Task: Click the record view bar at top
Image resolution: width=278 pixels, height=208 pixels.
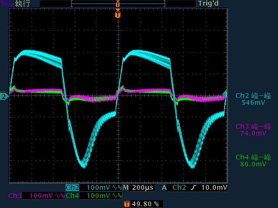Action: click(x=118, y=3)
